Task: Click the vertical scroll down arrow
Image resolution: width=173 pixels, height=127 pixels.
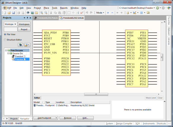Action: (x=162, y=91)
